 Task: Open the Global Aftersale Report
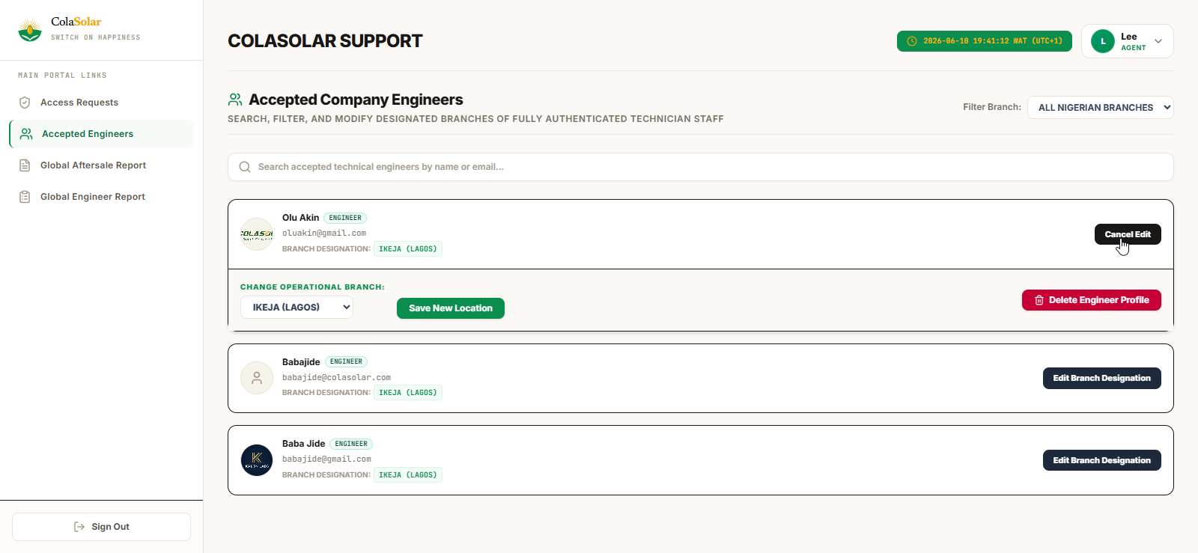coord(101,165)
